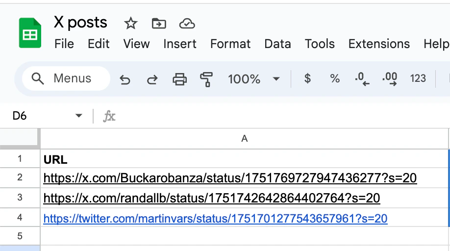Select empty cell A5

tap(244, 236)
